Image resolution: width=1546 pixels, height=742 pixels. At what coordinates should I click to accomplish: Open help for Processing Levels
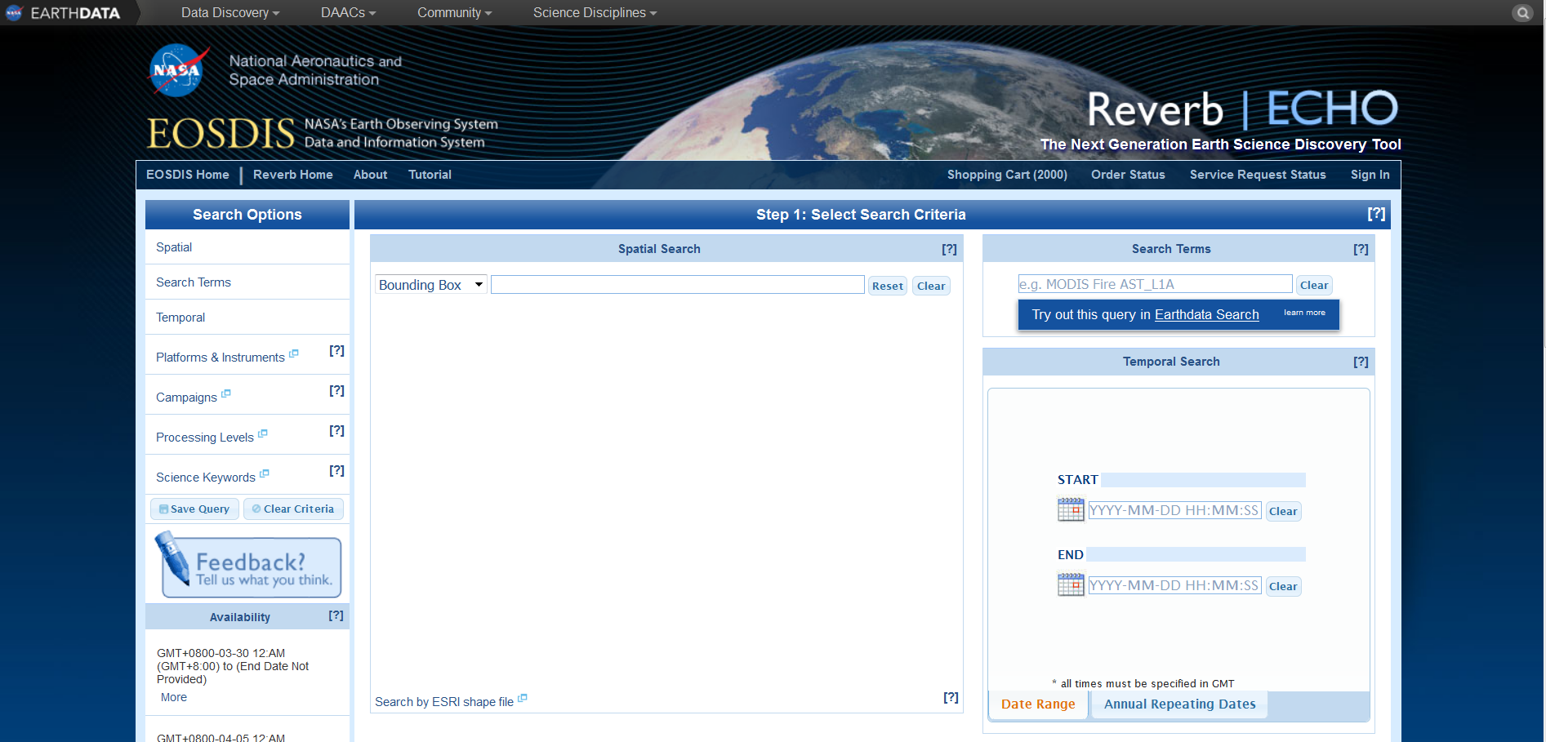(x=336, y=430)
